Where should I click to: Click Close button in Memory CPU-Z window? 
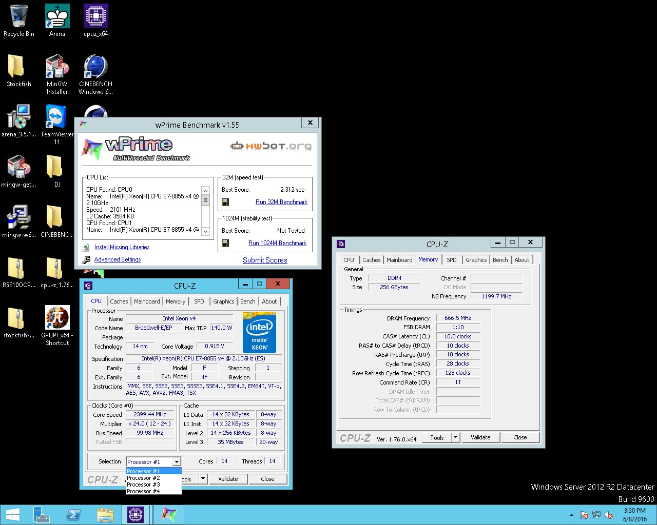[520, 437]
